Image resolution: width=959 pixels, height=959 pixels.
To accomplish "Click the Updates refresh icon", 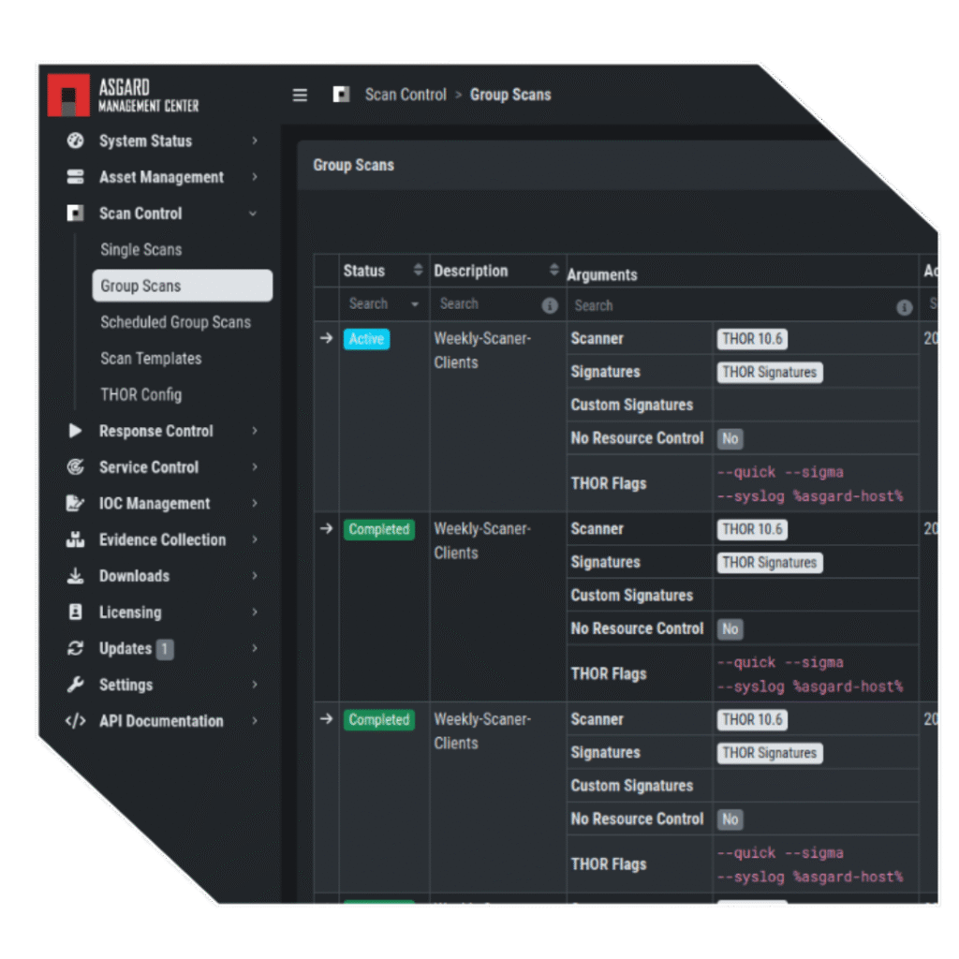I will tap(75, 648).
